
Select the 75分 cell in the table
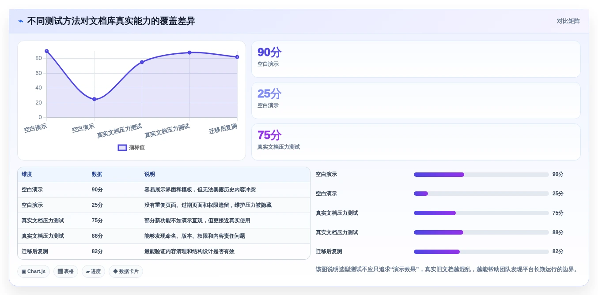click(x=97, y=221)
